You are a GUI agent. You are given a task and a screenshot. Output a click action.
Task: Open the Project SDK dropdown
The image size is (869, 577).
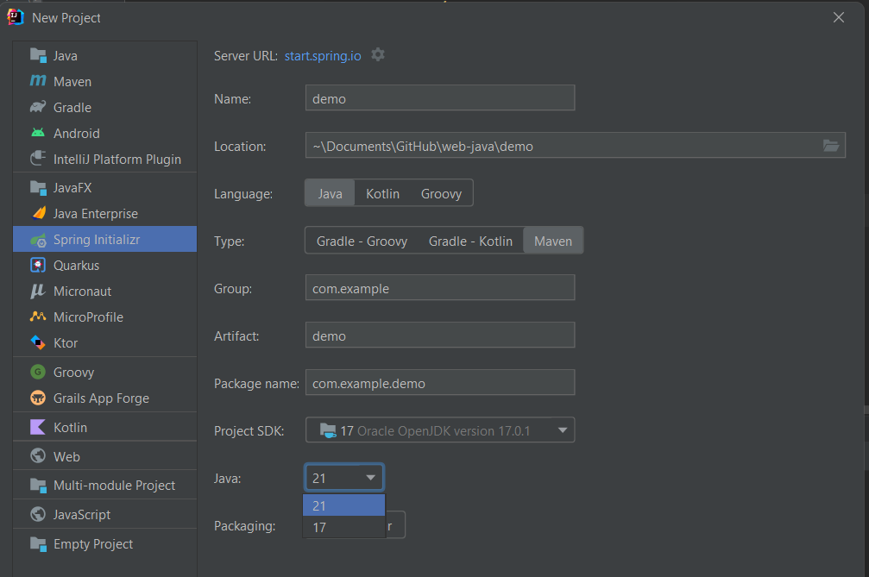tap(440, 430)
